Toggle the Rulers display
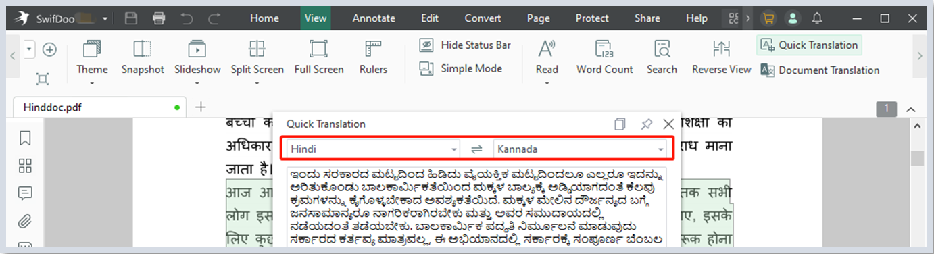Screen dimensions: 934x254 (x=373, y=57)
